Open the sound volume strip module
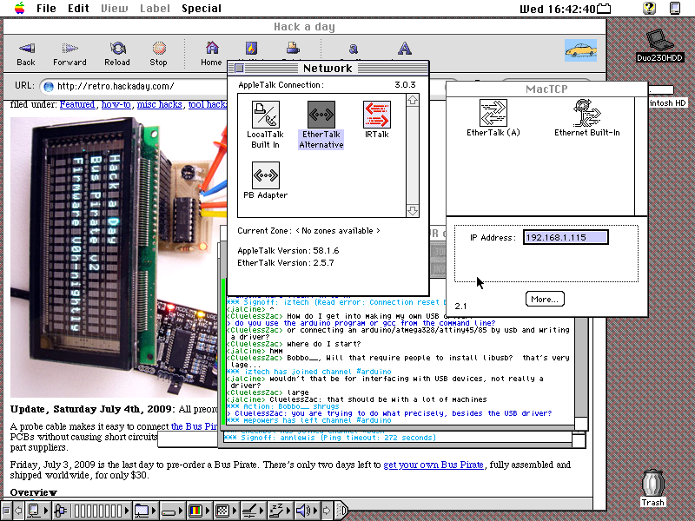The height and width of the screenshot is (521, 695). pos(307,511)
